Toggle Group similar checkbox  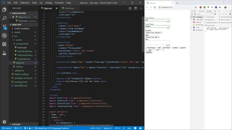click(x=206, y=25)
